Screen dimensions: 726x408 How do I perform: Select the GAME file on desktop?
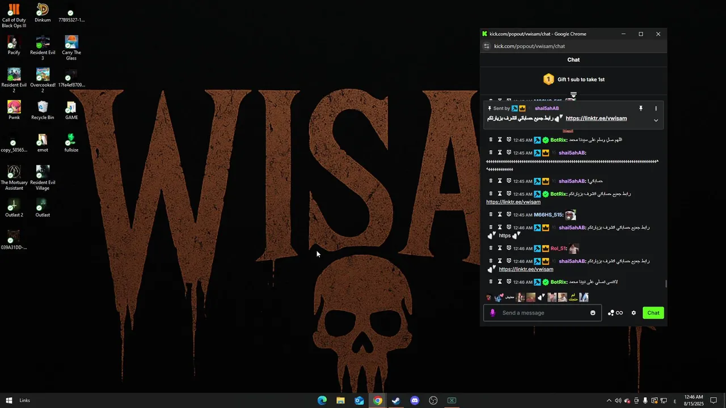click(71, 110)
